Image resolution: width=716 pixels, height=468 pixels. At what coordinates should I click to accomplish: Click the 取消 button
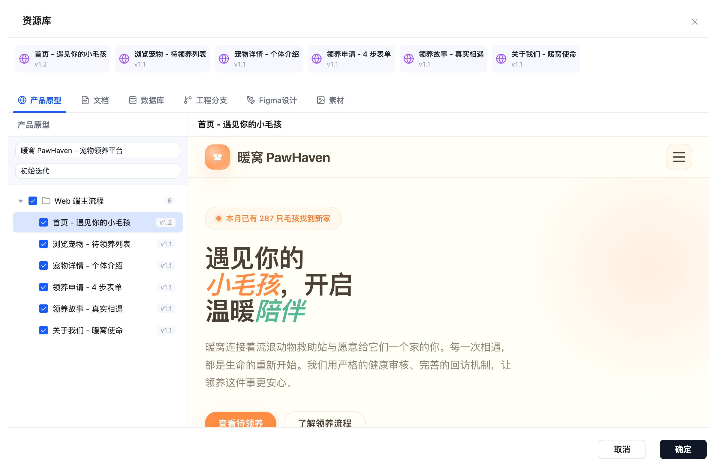(x=622, y=449)
